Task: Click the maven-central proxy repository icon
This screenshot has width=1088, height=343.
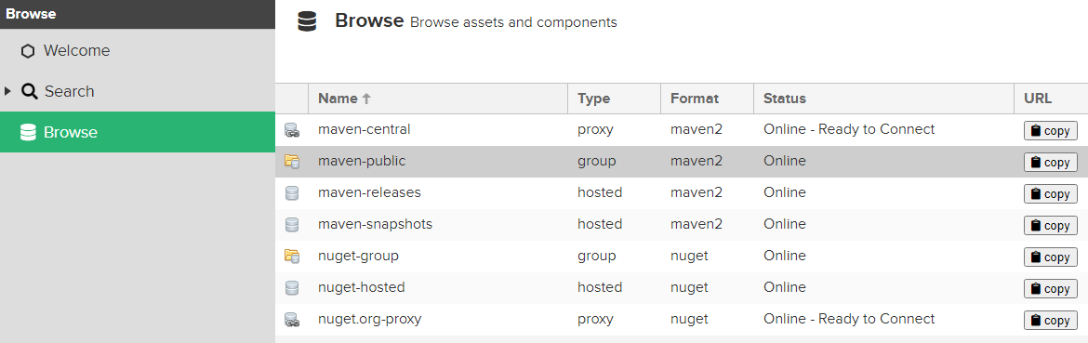Action: (x=292, y=129)
